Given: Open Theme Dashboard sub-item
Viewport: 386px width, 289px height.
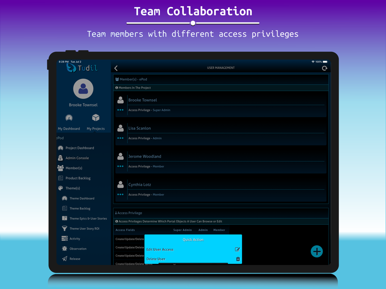Looking at the screenshot, I should click(82, 198).
